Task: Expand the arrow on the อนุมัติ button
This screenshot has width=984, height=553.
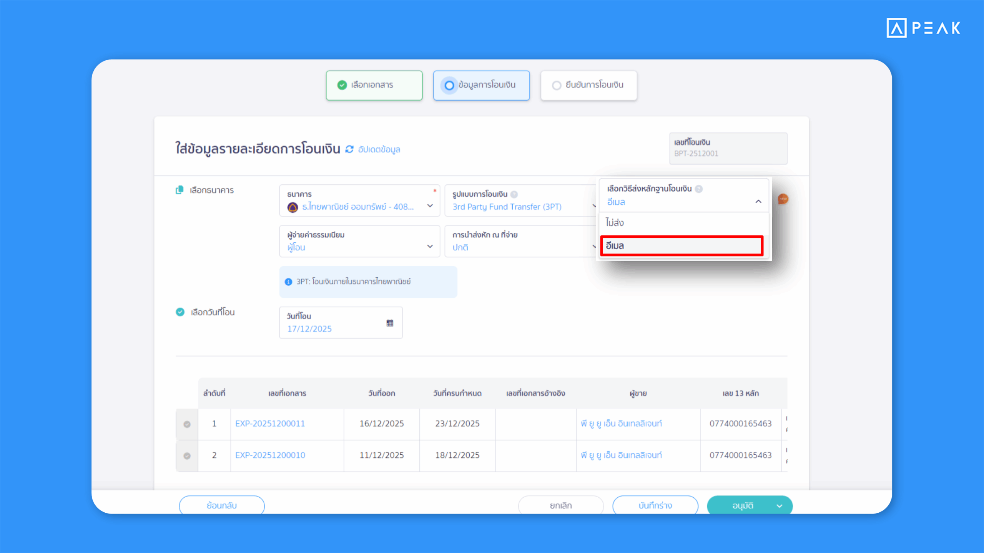Action: (x=780, y=506)
